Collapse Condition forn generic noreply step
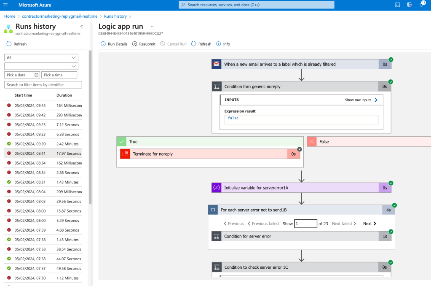Screen dimensions: 431x286 (x=301, y=86)
